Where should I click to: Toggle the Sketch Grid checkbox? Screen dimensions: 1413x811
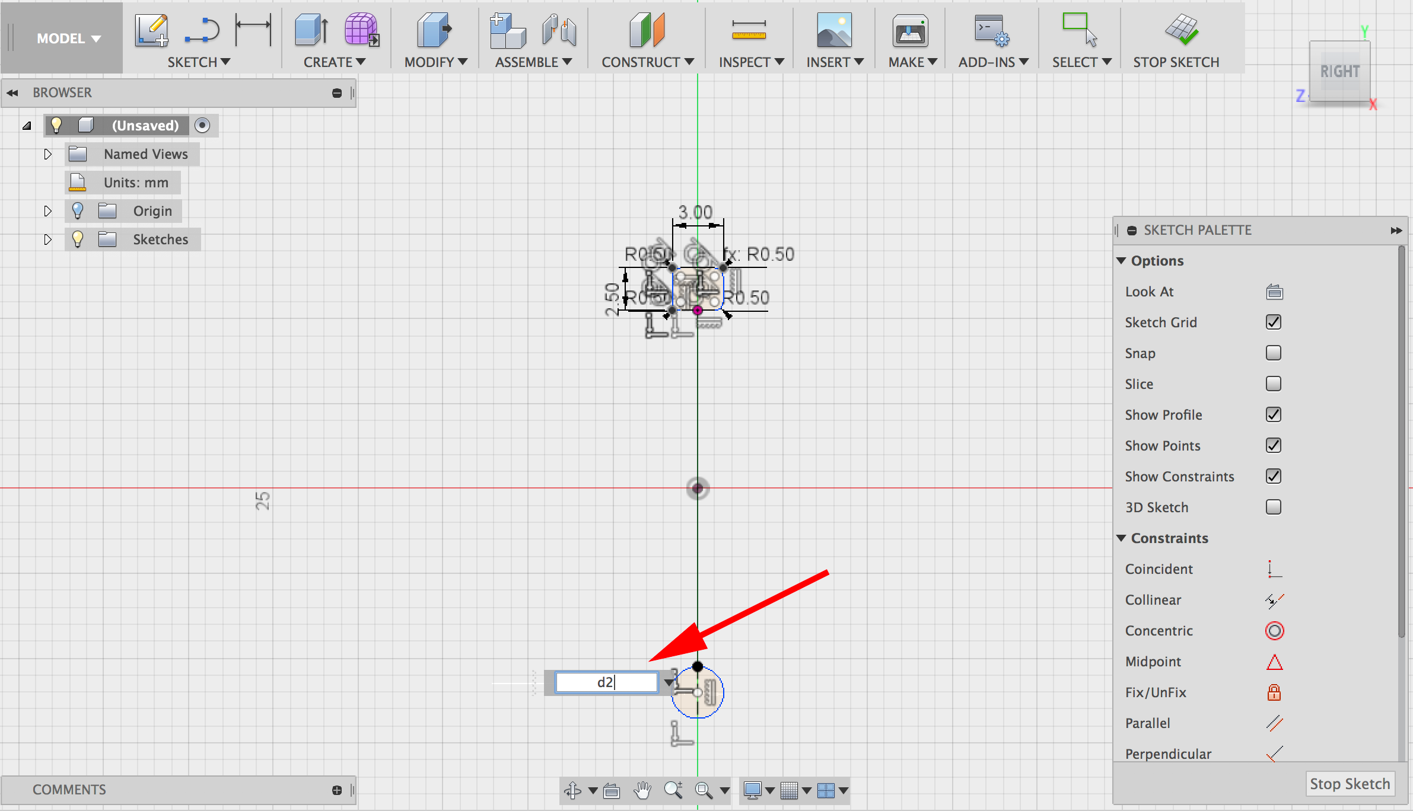tap(1274, 322)
